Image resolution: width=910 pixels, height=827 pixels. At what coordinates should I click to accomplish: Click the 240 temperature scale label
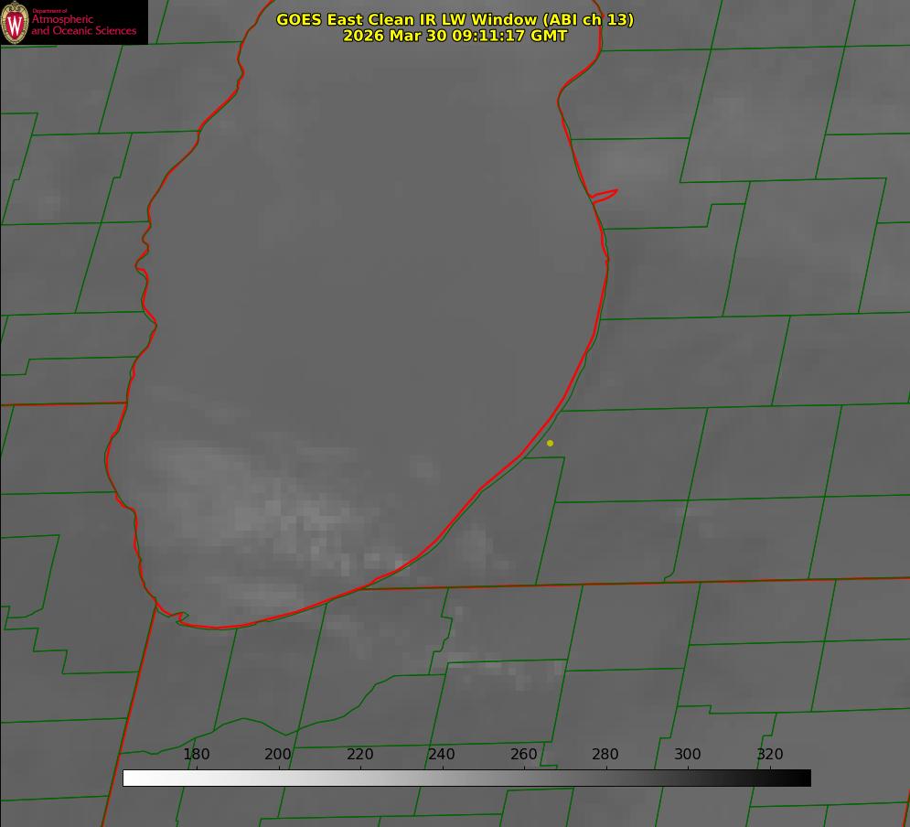442,755
